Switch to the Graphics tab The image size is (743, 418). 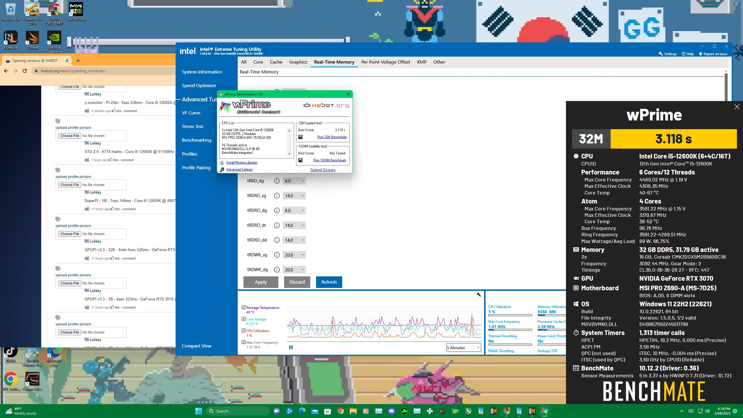(298, 62)
